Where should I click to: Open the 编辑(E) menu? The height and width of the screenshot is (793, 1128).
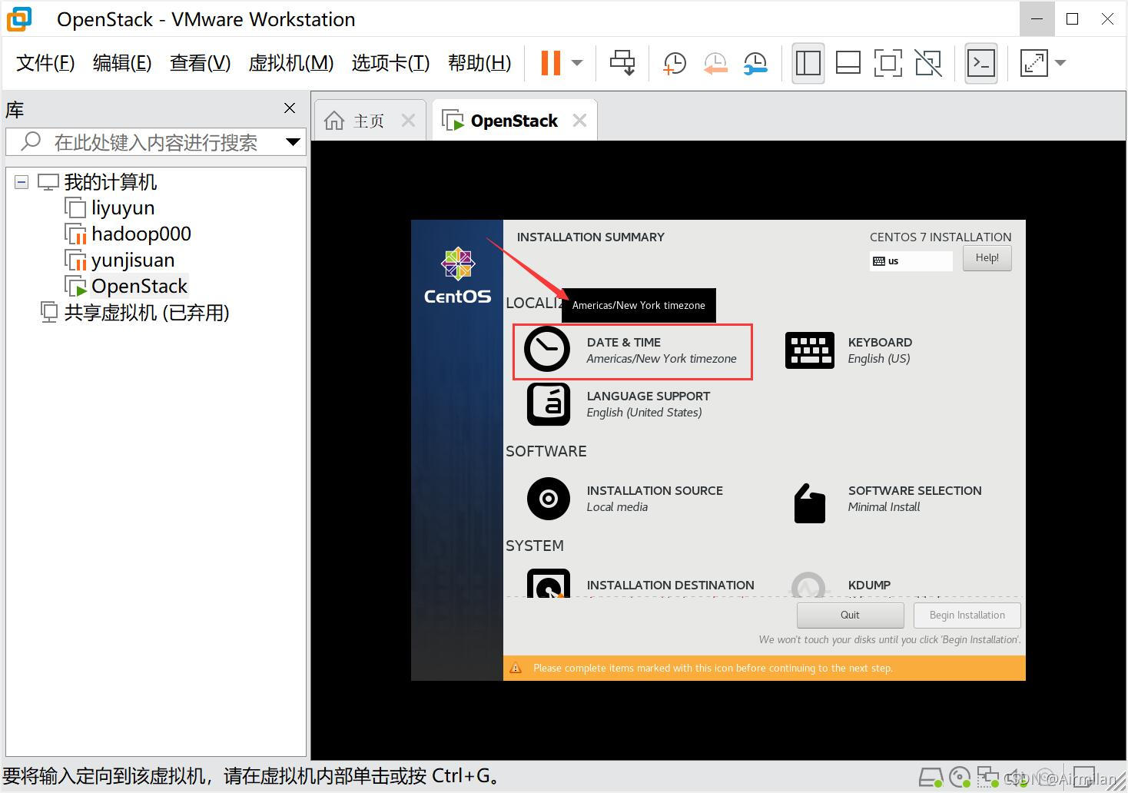coord(122,63)
